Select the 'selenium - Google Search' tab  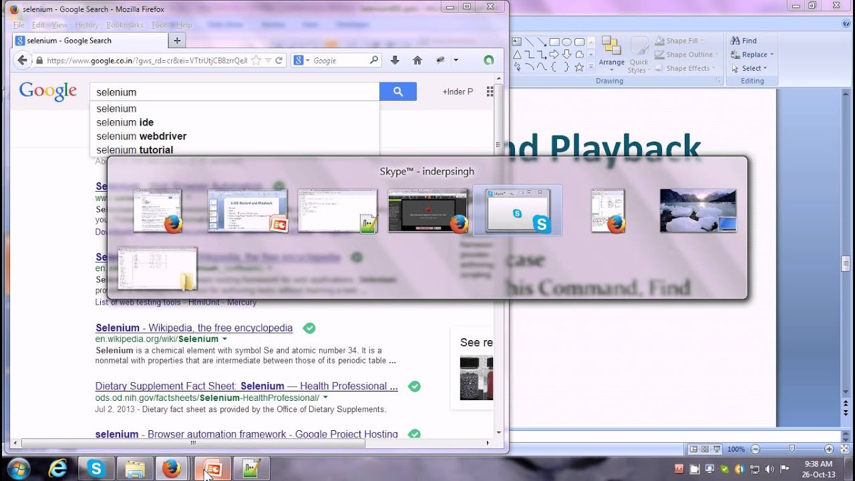pos(90,40)
